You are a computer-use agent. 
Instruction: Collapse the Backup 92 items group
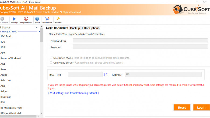click(39, 32)
